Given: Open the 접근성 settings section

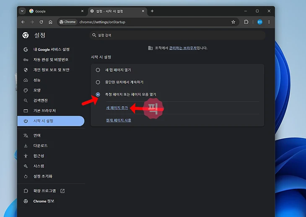Looking at the screenshot, I should point(51,156).
